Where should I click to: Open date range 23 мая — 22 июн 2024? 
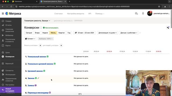84,33
